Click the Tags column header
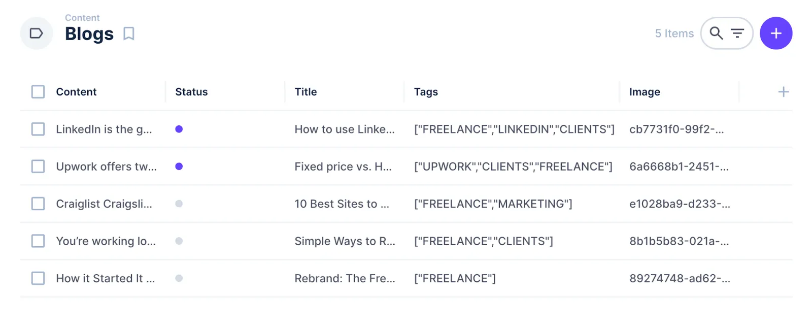Image resolution: width=812 pixels, height=328 pixels. pos(426,91)
